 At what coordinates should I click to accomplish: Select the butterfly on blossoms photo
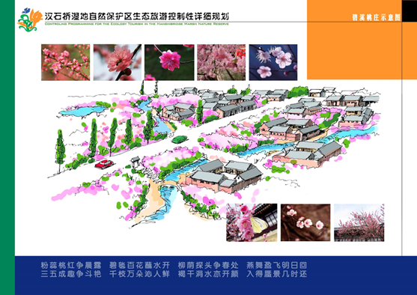(252, 222)
